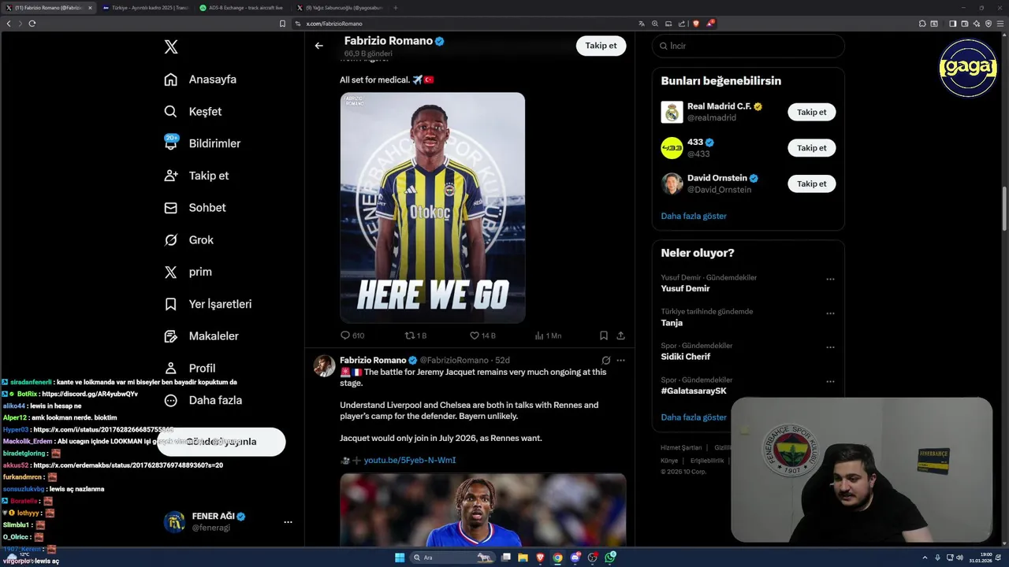Open options for Yusuf Demir trend

[830, 279]
